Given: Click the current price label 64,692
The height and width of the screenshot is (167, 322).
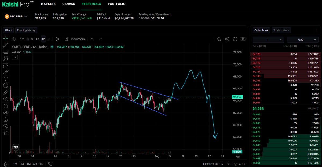Looking at the screenshot, I should 238,97.
